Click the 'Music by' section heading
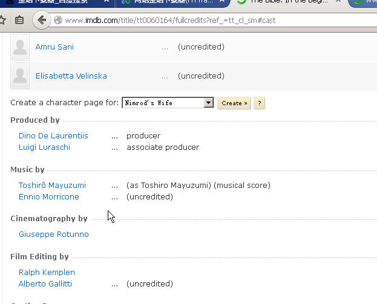The height and width of the screenshot is (304, 377). [x=27, y=170]
